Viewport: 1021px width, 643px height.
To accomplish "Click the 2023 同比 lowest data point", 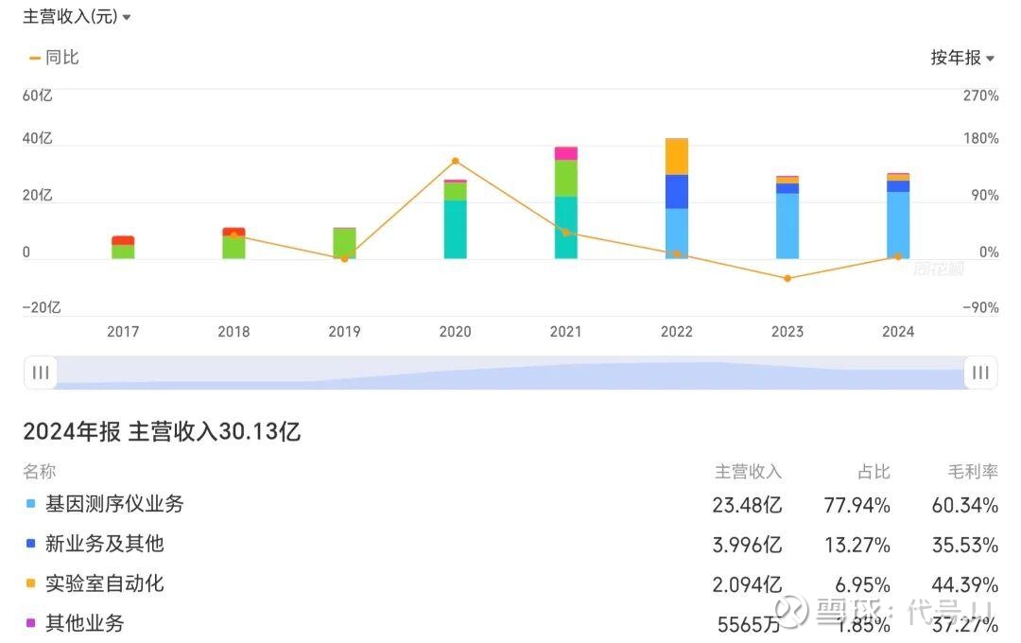I will tap(787, 278).
